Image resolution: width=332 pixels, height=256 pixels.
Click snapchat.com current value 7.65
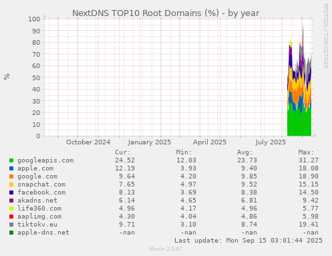pyautogui.click(x=127, y=184)
